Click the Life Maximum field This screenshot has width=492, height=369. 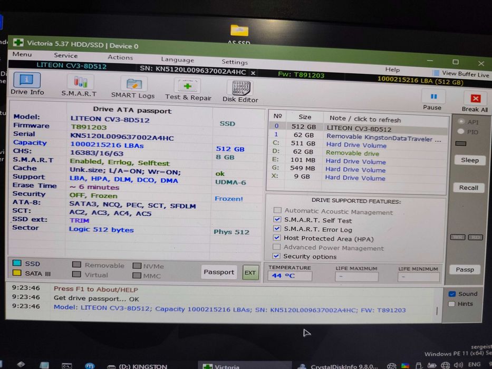point(357,277)
